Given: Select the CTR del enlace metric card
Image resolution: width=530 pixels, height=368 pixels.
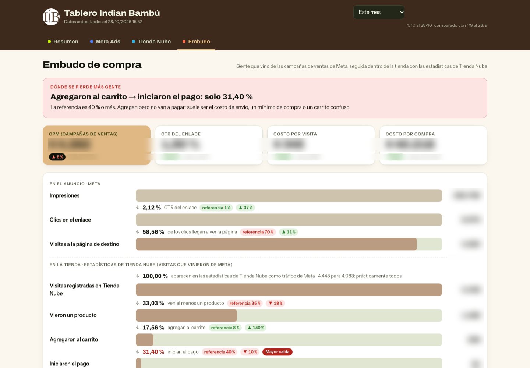Looking at the screenshot, I should click(209, 145).
